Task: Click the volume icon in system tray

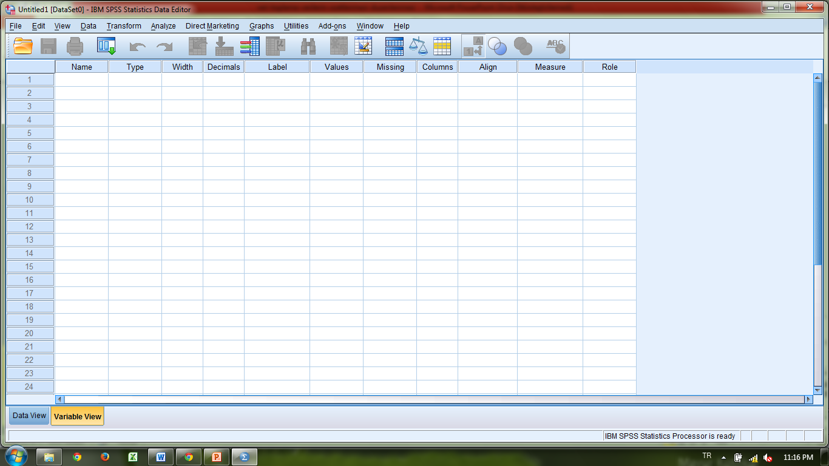Action: [768, 458]
